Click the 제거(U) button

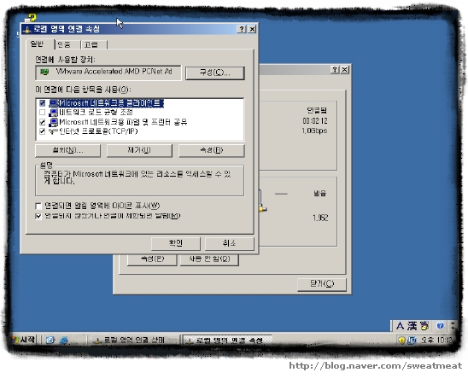point(139,150)
